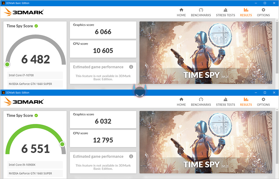Click info icon beside Estimated game performance, bottom window
This screenshot has height=179, width=279.
pos(131,156)
